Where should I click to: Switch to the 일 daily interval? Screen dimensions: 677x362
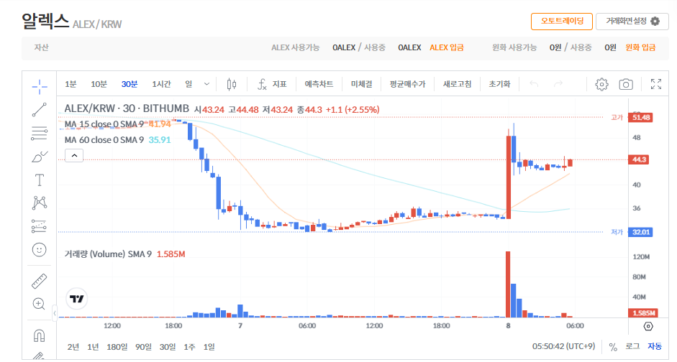pos(188,84)
